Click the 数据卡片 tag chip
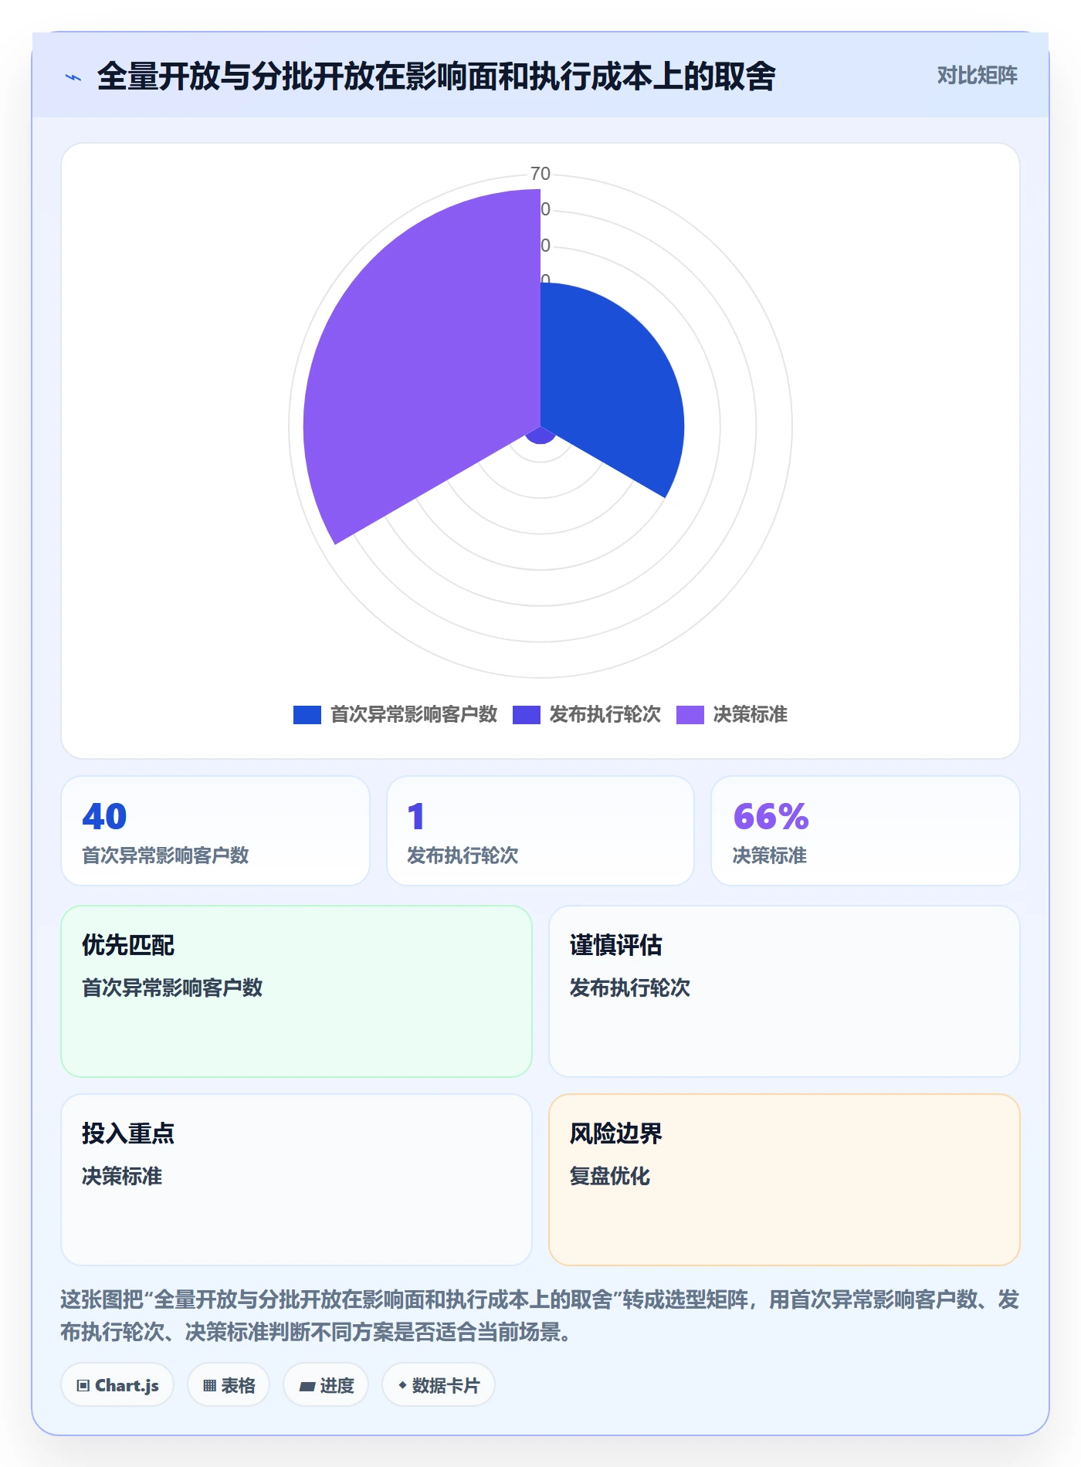 [438, 1385]
